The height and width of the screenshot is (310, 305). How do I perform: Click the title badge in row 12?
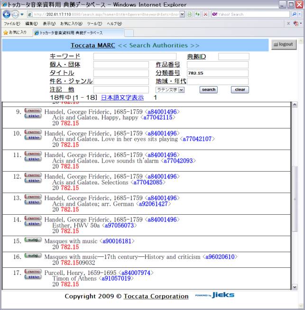(33, 181)
